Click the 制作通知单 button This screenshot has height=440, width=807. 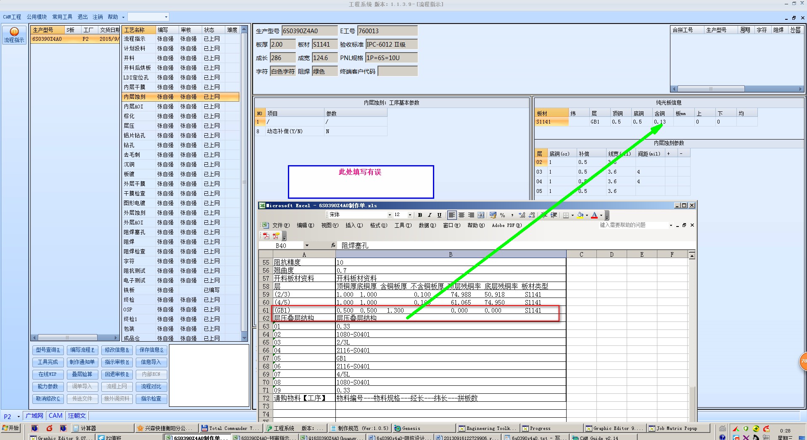[x=82, y=362]
